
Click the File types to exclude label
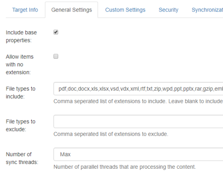(x=21, y=125)
